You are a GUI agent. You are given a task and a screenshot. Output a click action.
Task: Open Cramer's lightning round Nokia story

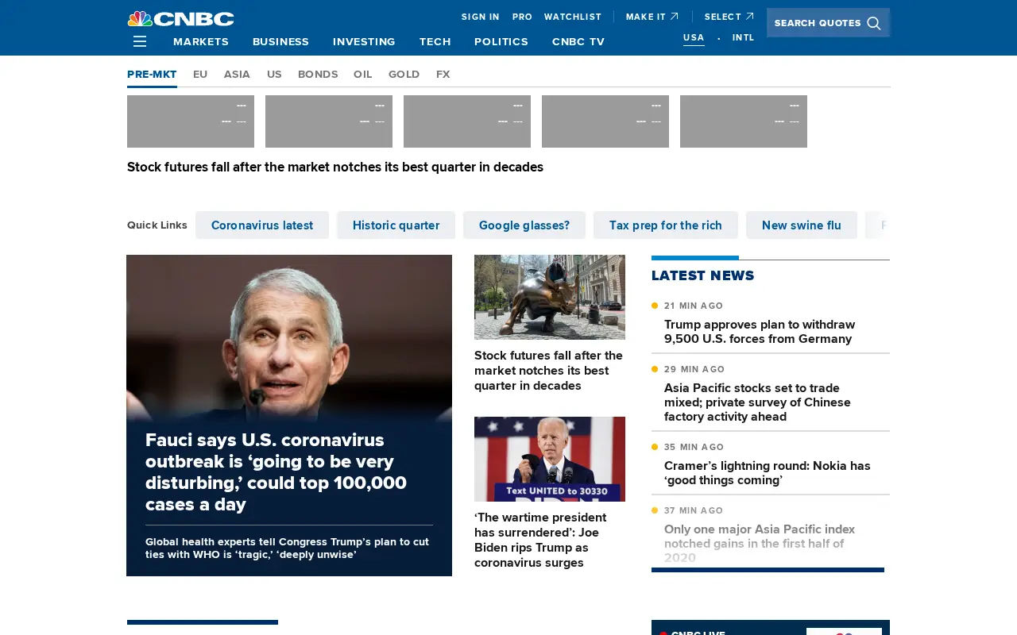768,473
